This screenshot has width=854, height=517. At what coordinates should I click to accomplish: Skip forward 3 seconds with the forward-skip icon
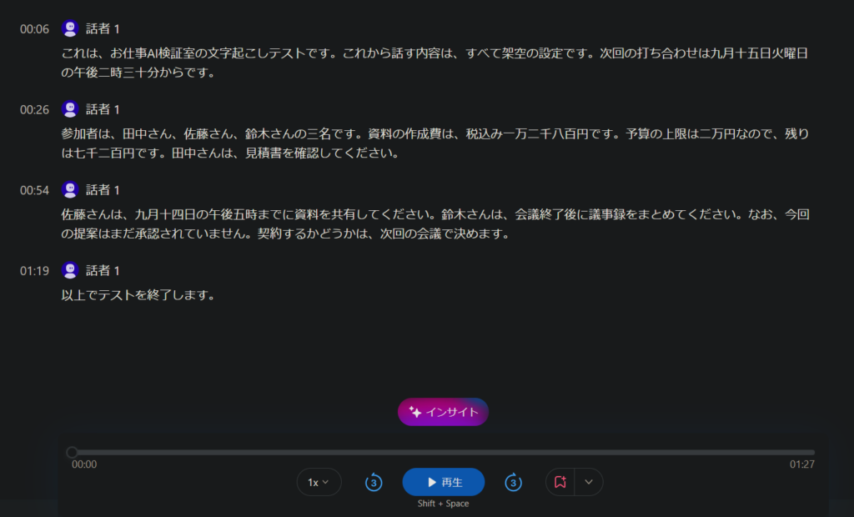[513, 482]
